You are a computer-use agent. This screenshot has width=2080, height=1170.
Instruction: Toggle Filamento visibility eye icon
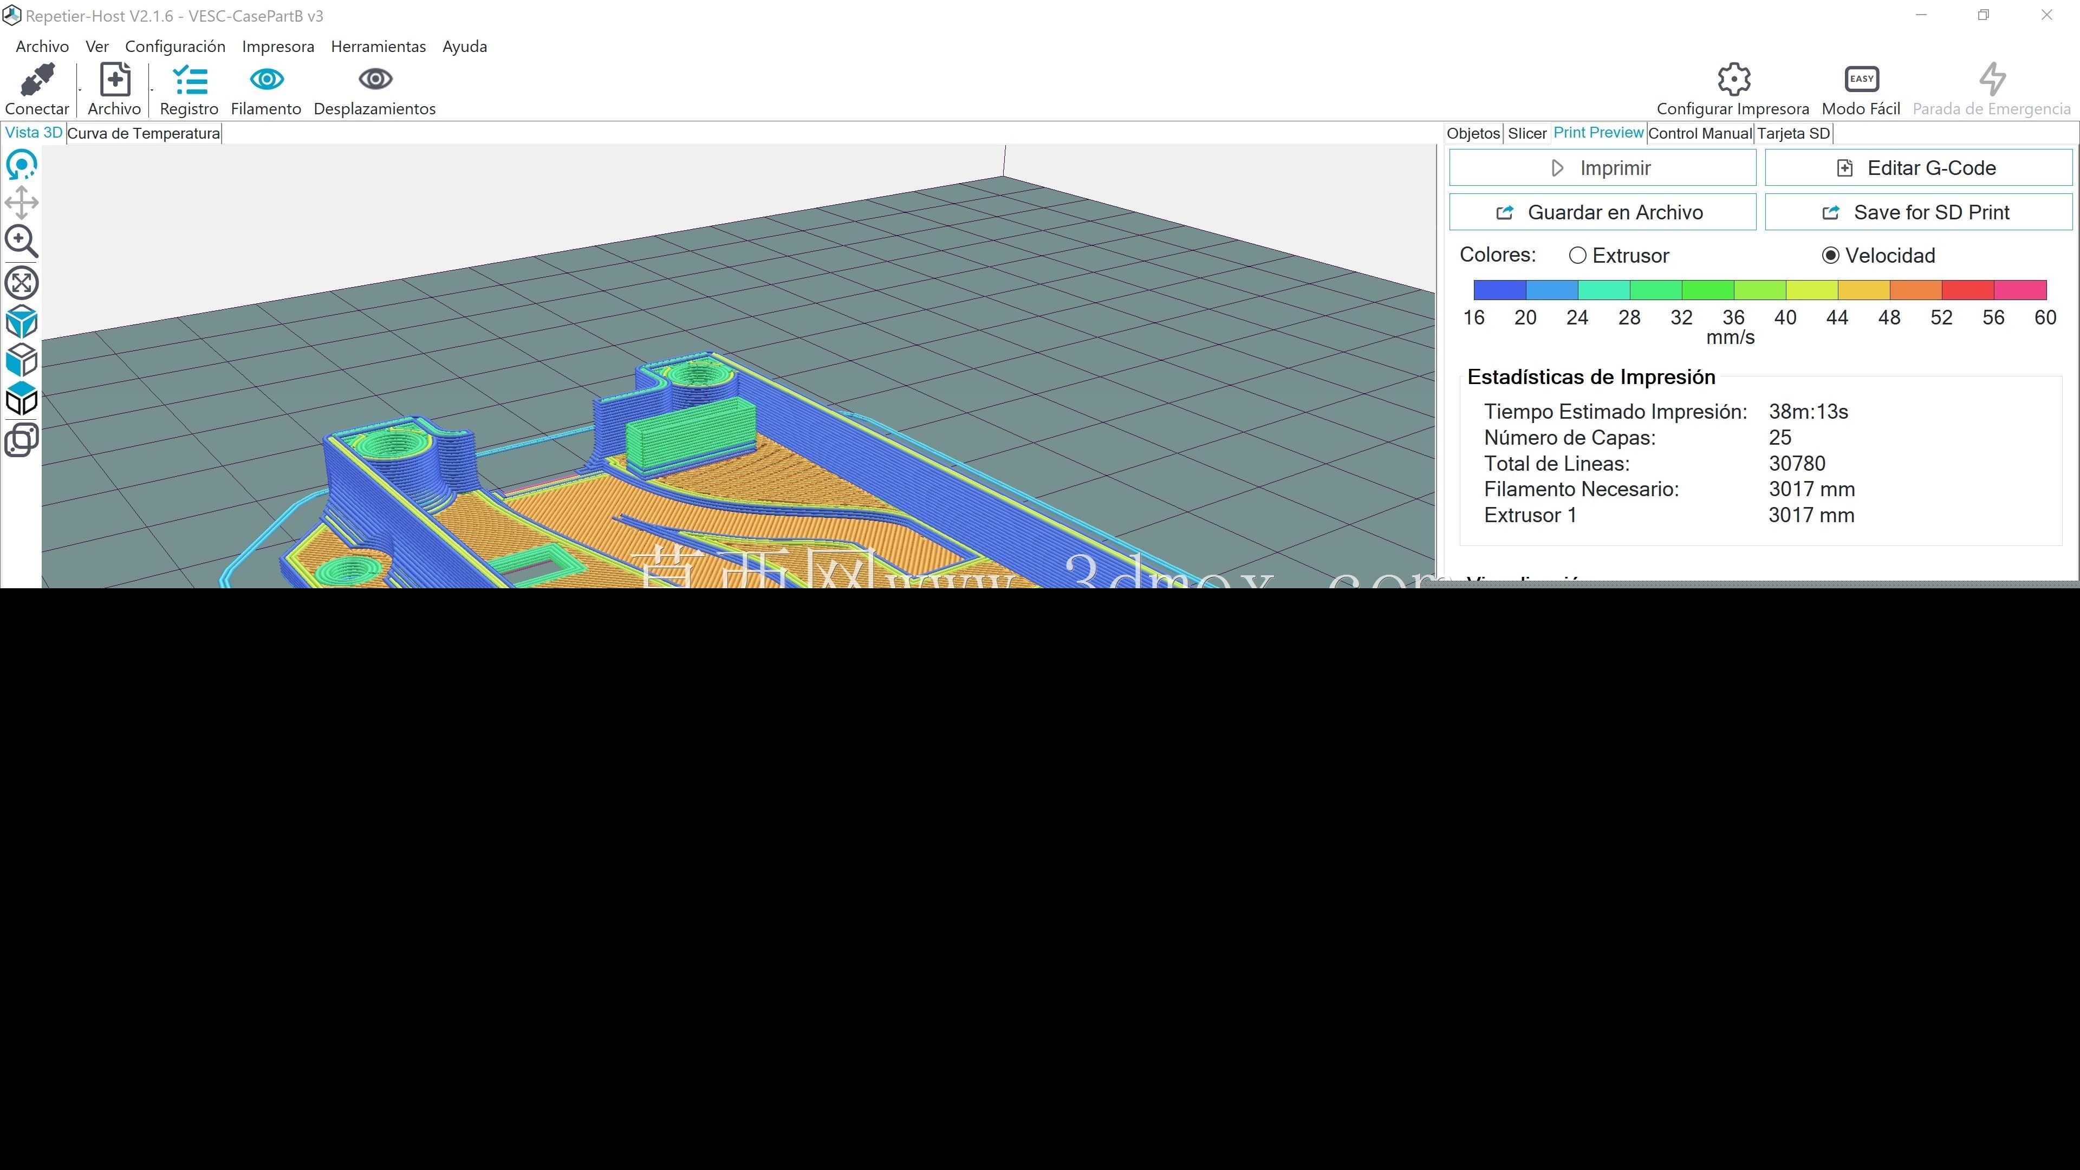pyautogui.click(x=266, y=79)
